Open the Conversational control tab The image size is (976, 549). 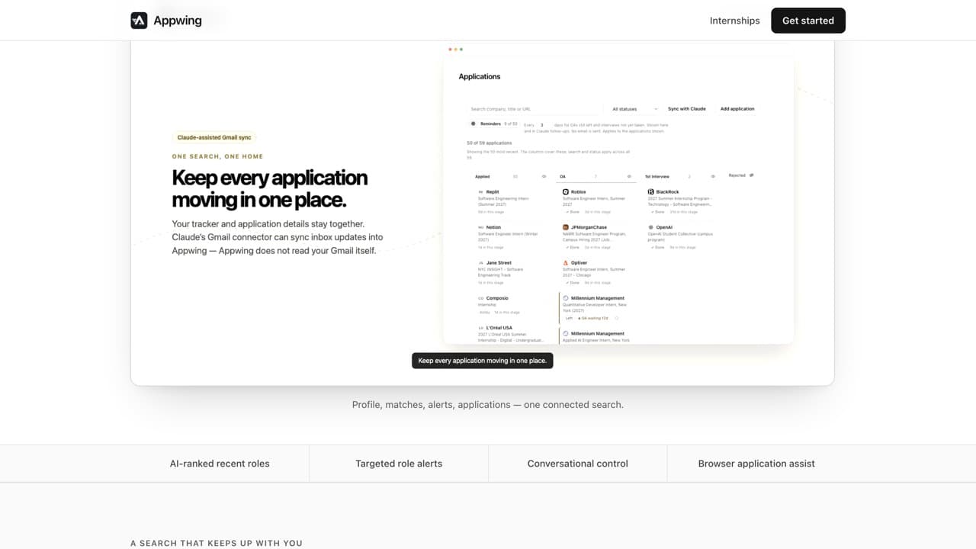[578, 464]
